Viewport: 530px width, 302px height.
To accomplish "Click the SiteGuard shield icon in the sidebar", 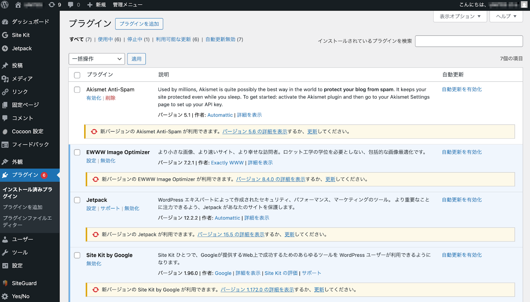I will (5, 283).
